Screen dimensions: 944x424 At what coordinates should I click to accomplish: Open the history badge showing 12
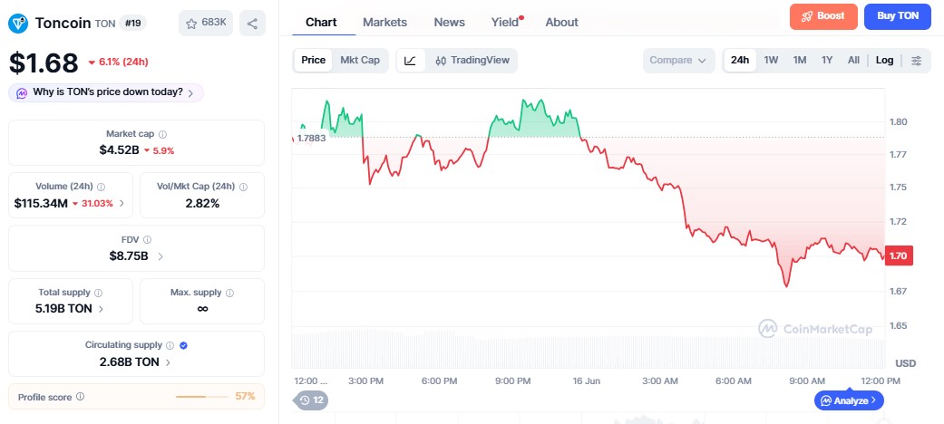(311, 400)
